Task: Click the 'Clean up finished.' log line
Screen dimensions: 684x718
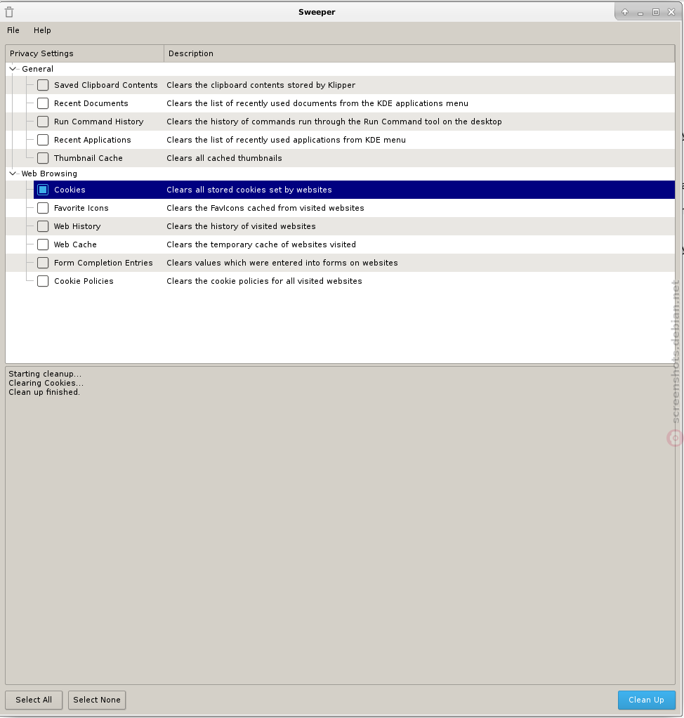Action: 44,393
